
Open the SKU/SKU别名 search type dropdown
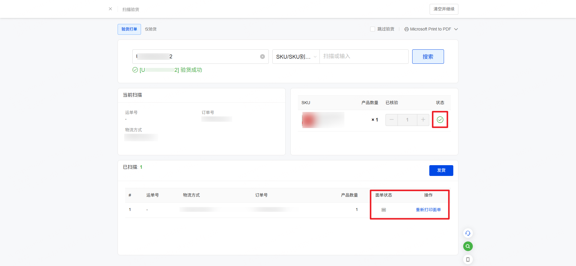pyautogui.click(x=296, y=57)
